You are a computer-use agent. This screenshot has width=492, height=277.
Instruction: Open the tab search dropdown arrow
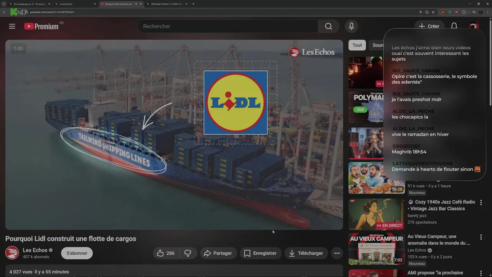pyautogui.click(x=3, y=4)
